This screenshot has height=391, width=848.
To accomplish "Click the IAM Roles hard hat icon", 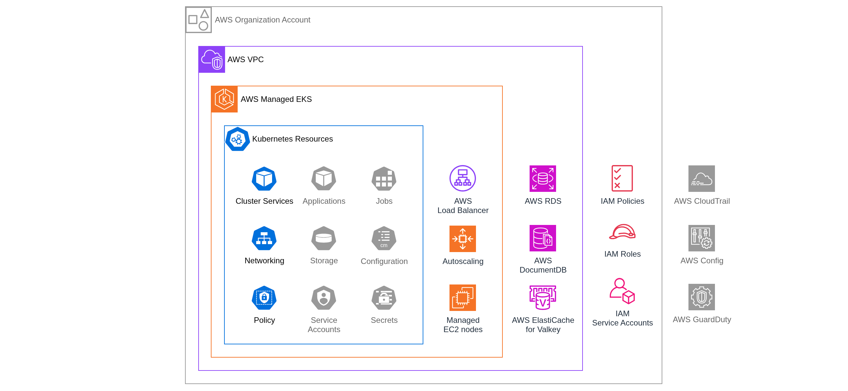I will pos(622,232).
